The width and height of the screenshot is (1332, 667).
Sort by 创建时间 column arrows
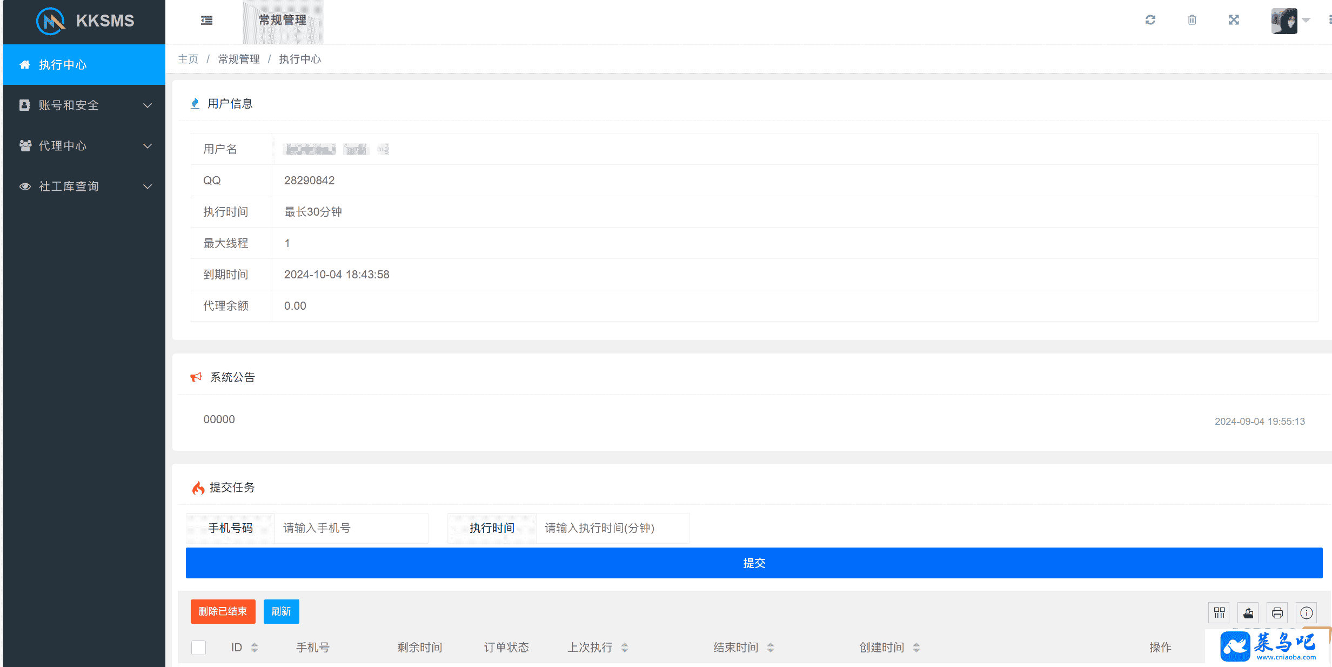click(x=916, y=647)
